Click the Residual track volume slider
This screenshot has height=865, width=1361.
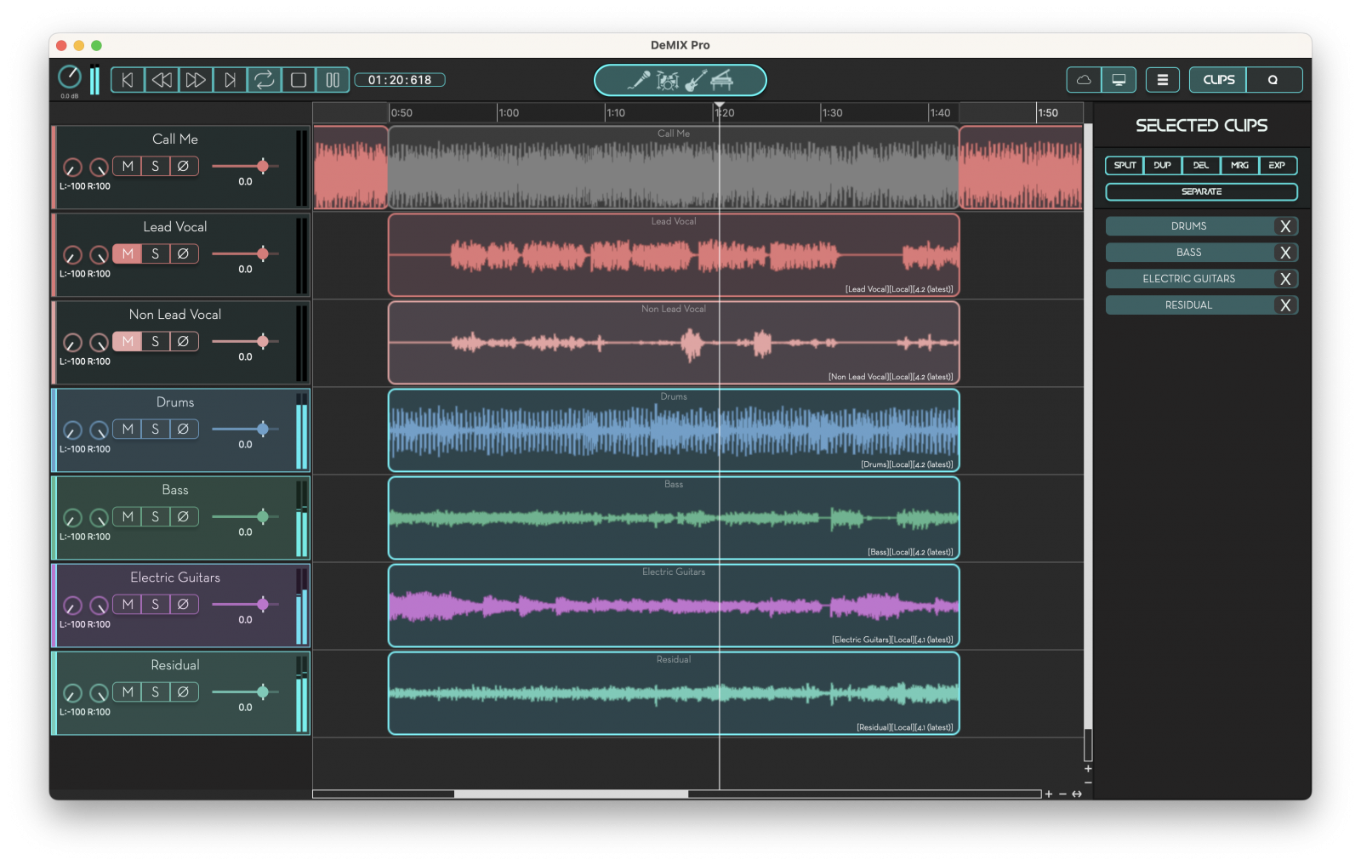tap(264, 691)
